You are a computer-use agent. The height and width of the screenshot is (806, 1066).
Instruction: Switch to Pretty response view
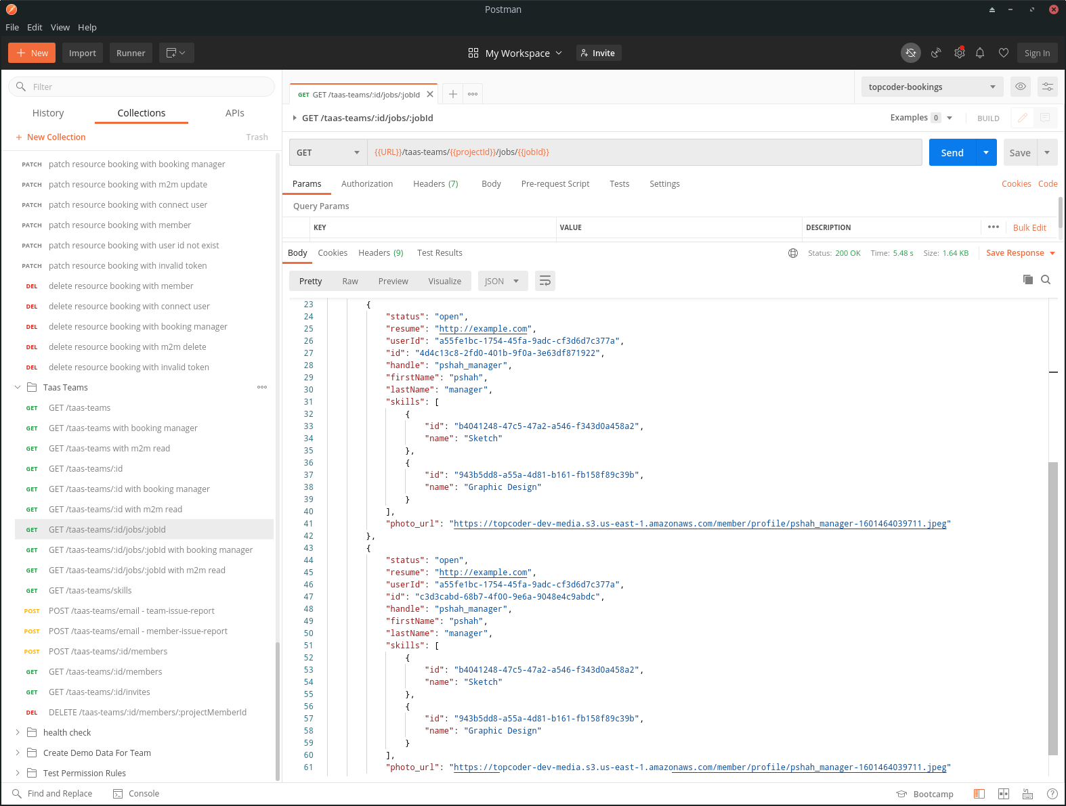coord(311,281)
